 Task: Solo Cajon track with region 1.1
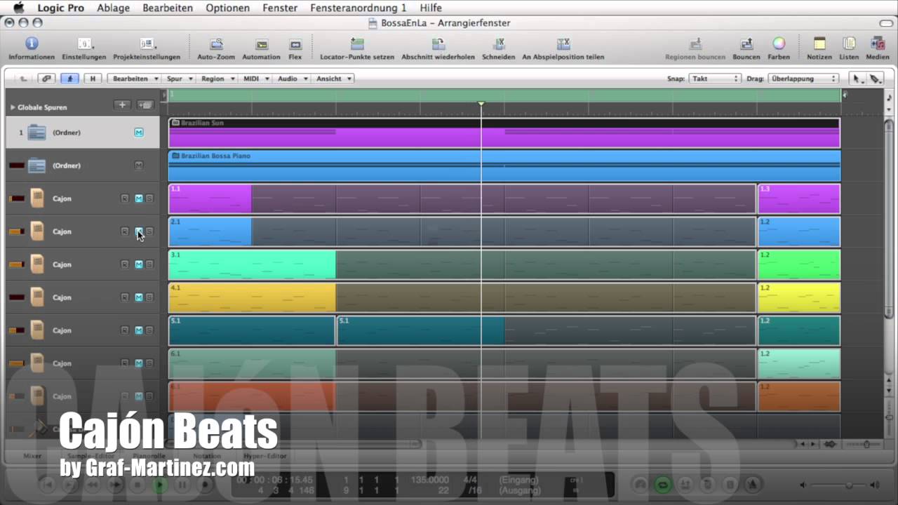click(x=149, y=198)
